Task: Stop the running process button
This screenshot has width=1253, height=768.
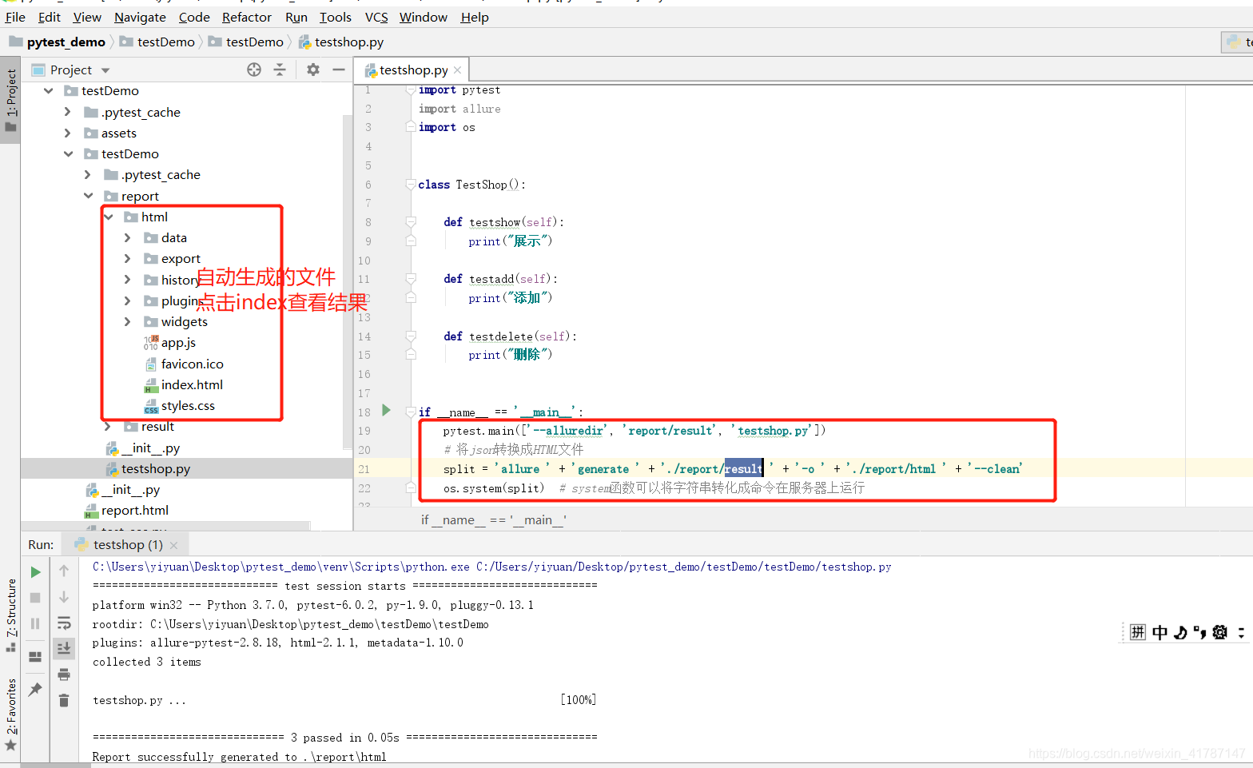Action: click(x=35, y=598)
